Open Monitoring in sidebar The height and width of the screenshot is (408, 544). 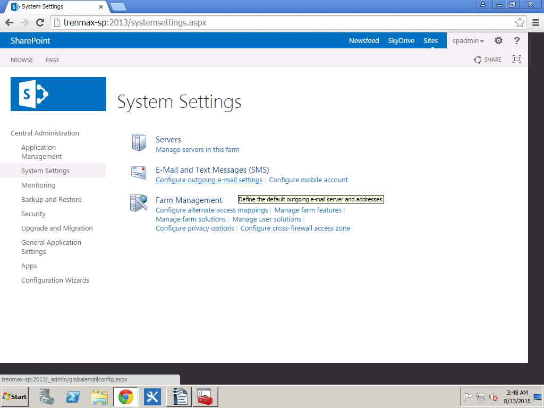click(x=38, y=185)
